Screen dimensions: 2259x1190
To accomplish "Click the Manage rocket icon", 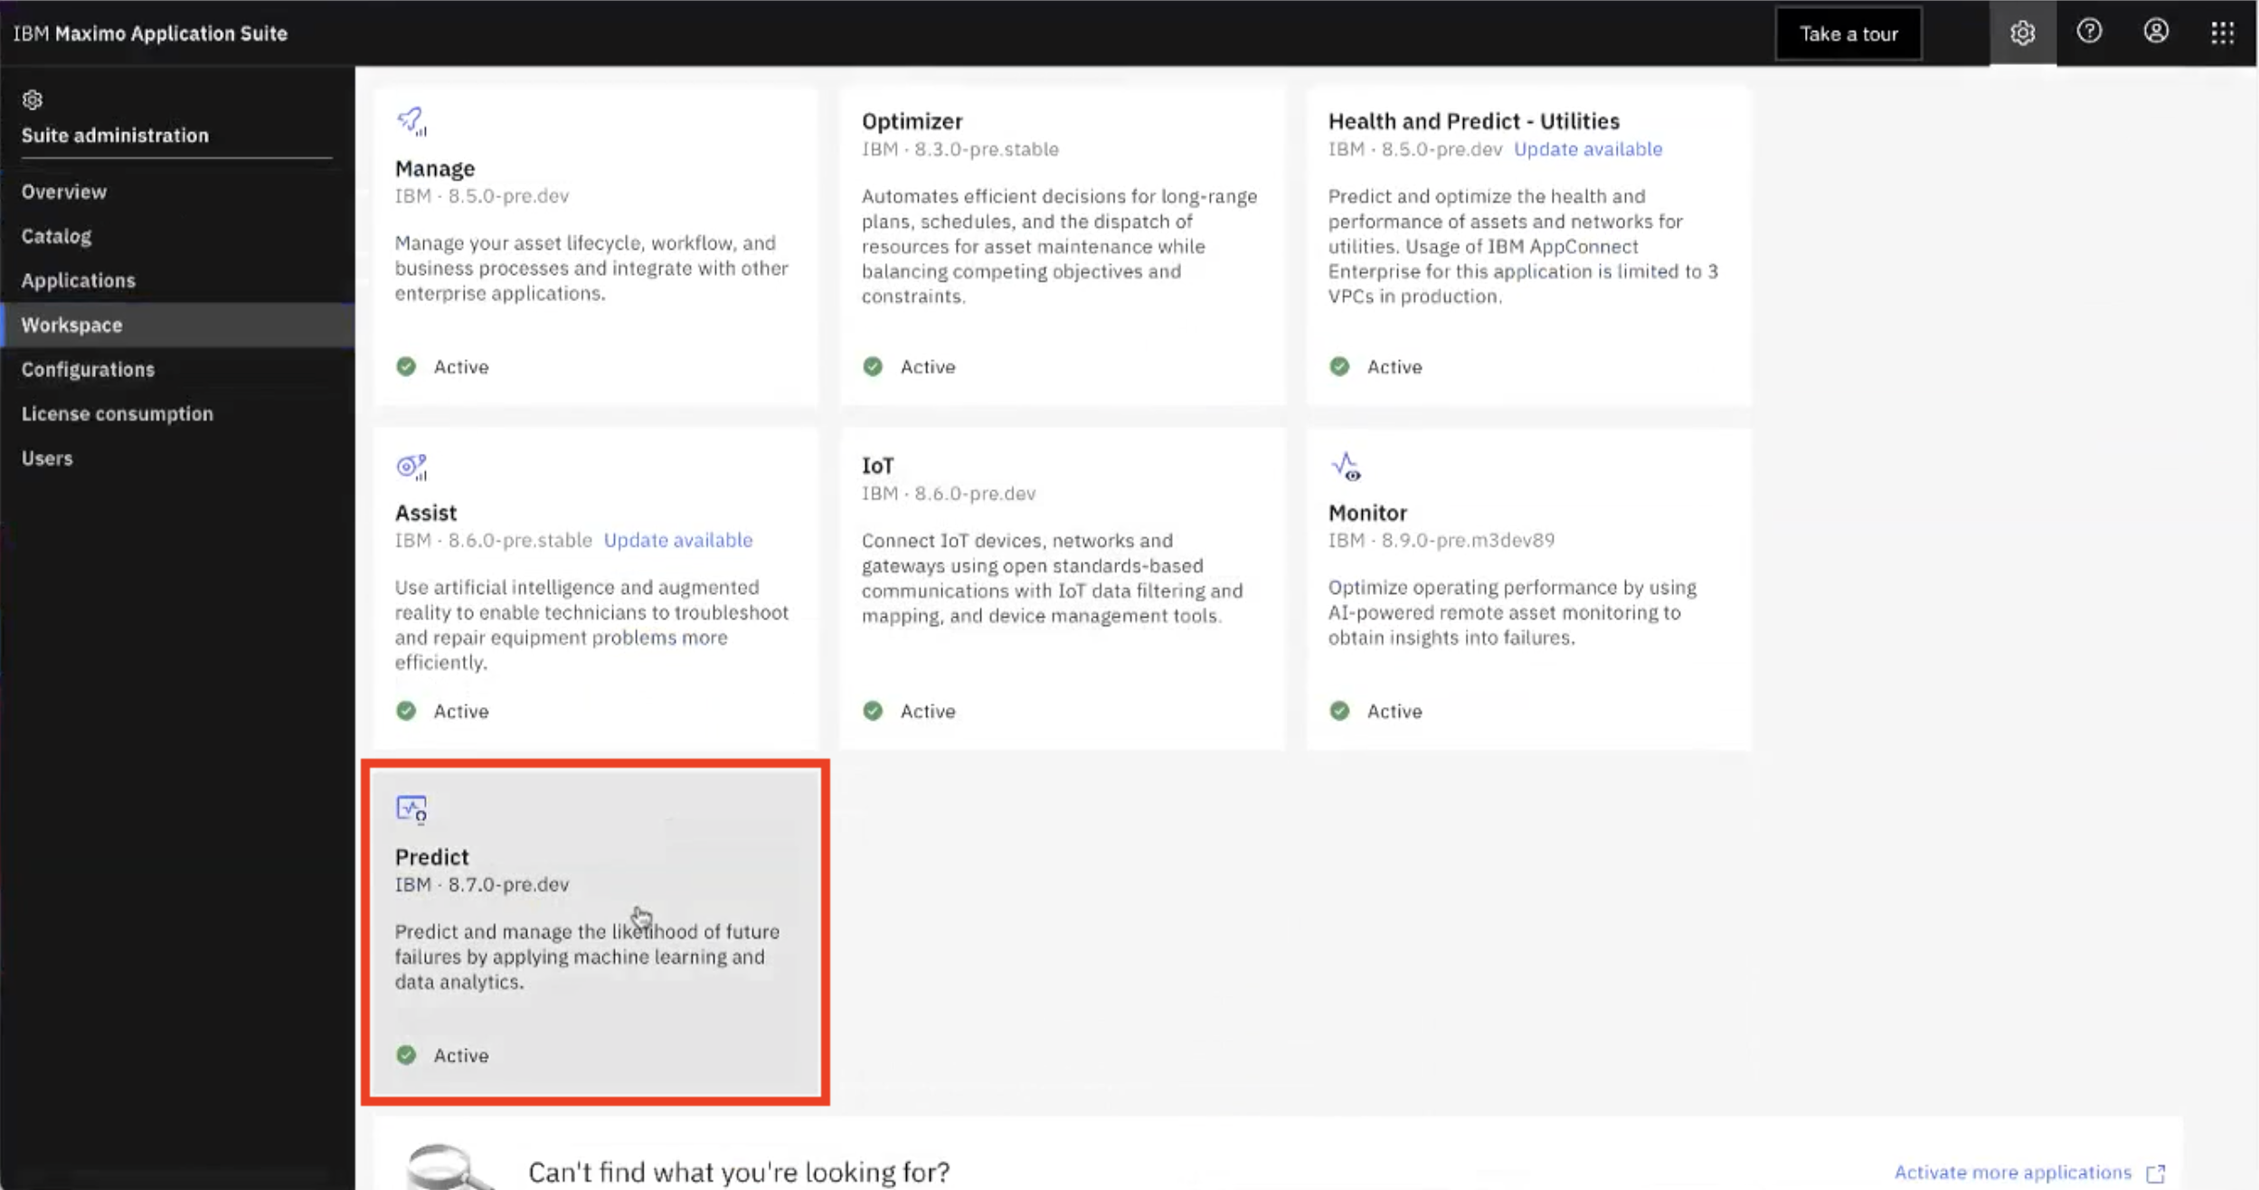I will click(411, 121).
